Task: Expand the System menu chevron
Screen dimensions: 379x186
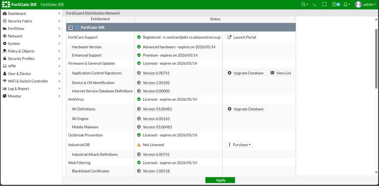Action: (x=59, y=44)
